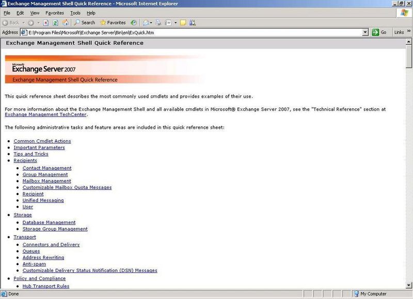Click the Stop loading icon
413x299 pixels.
[x=46, y=23]
